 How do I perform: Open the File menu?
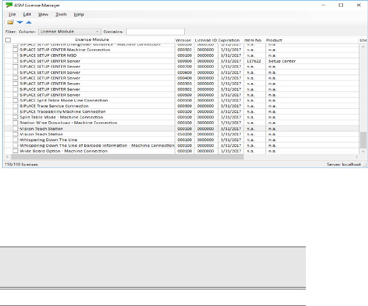click(x=12, y=14)
